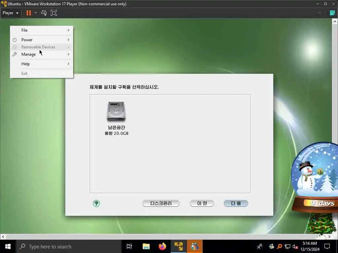Screen dimensions: 338x253
Task: Click the 이전 previous button
Action: pos(202,203)
